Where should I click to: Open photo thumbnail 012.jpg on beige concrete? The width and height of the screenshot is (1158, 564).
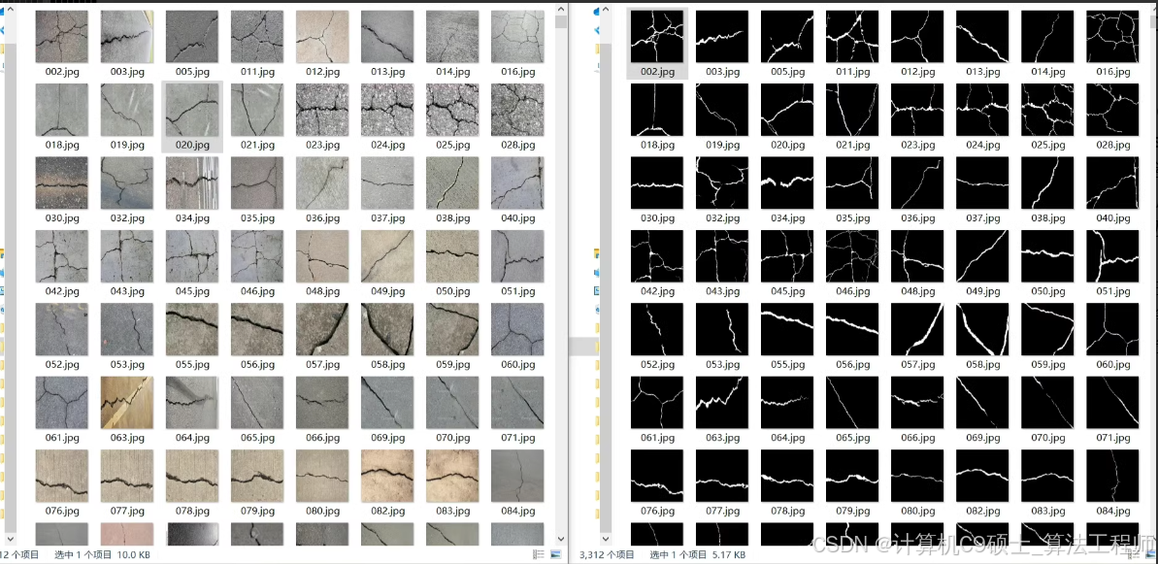[322, 37]
